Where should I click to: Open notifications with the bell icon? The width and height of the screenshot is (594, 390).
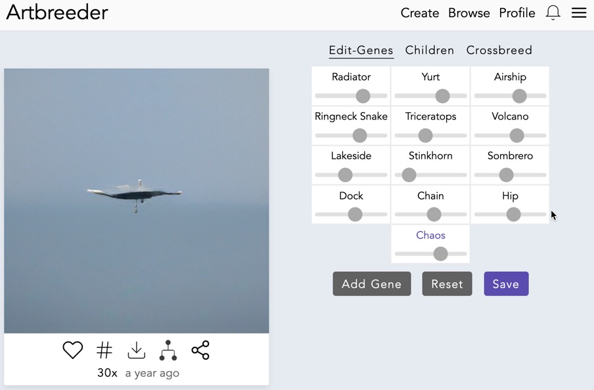[553, 12]
